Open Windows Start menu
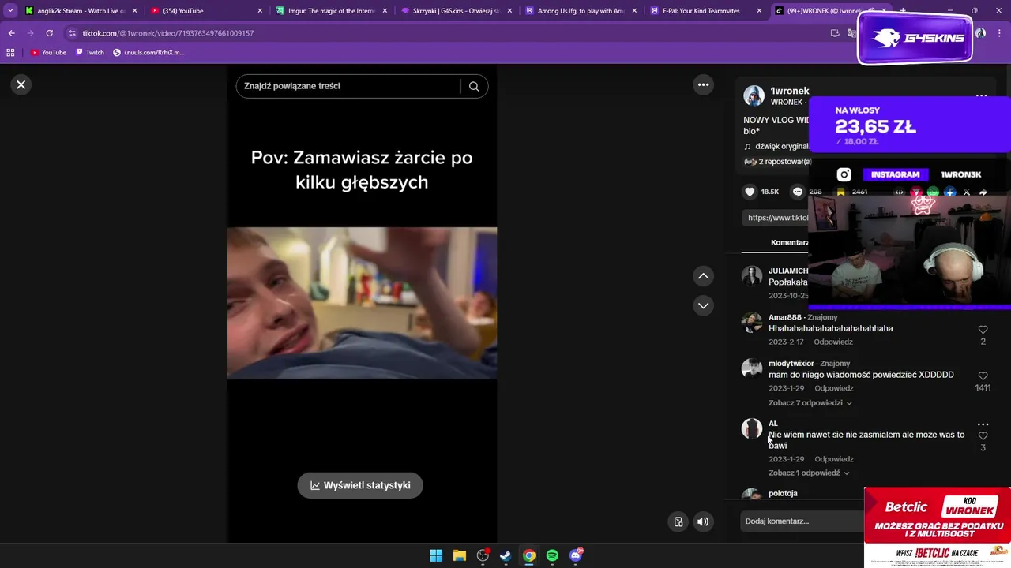 pyautogui.click(x=436, y=555)
